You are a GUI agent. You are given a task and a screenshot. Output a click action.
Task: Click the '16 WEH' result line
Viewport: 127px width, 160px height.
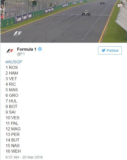[13, 151]
